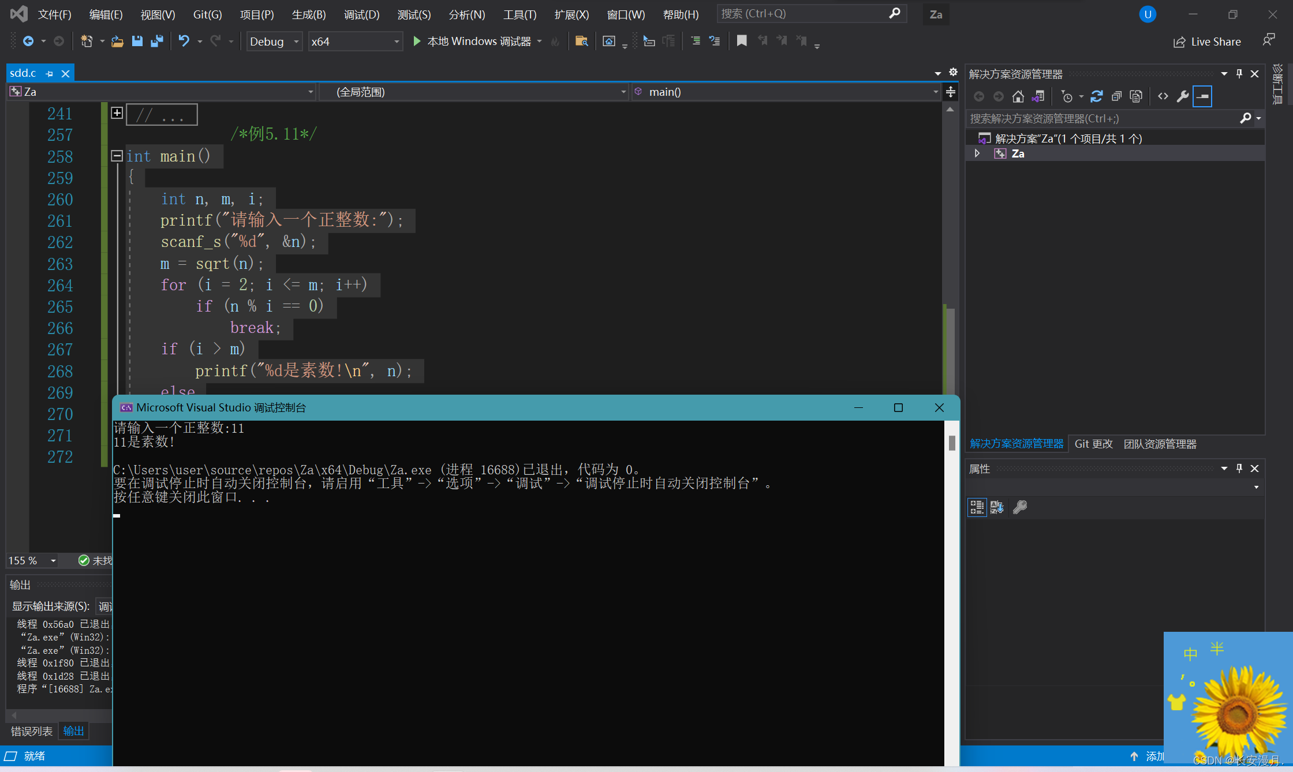Toggle auto-hide pin on Properties panel
This screenshot has height=772, width=1293.
pos(1239,469)
